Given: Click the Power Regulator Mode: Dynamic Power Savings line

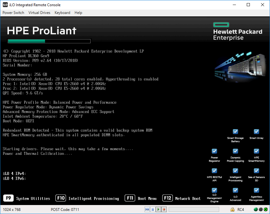Looking at the screenshot, I should [48, 107].
